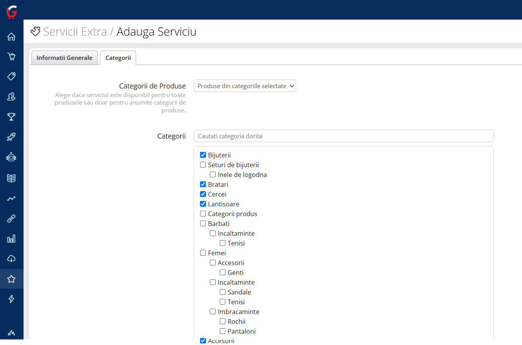Uncheck the Bijuterii category

[203, 155]
